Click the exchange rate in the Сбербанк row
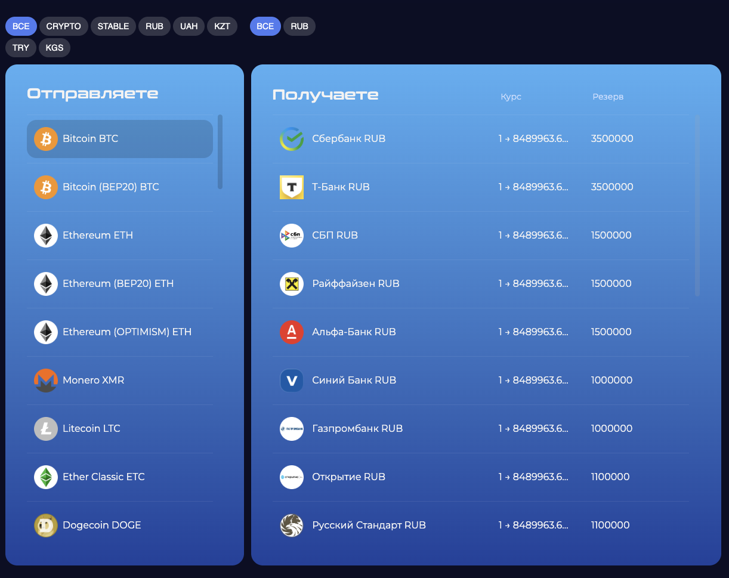The width and height of the screenshot is (729, 578). pyautogui.click(x=533, y=138)
